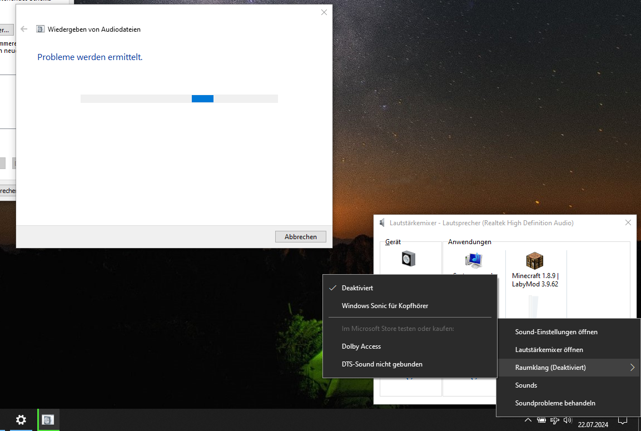Viewport: 641px width, 431px height.
Task: Click the Lautstärkemixer title bar speaker icon
Action: pos(382,223)
